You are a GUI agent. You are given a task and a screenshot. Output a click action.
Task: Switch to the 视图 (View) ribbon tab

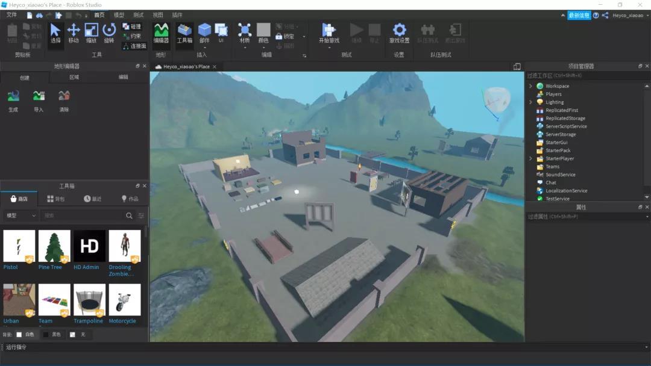pos(158,15)
